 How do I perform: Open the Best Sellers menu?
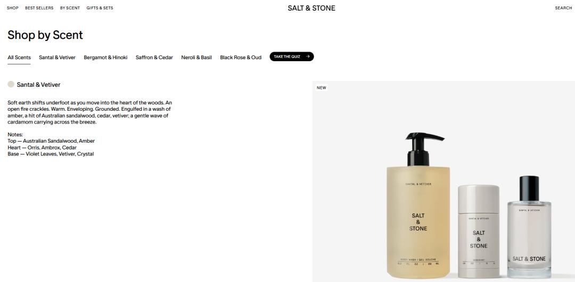coord(39,7)
